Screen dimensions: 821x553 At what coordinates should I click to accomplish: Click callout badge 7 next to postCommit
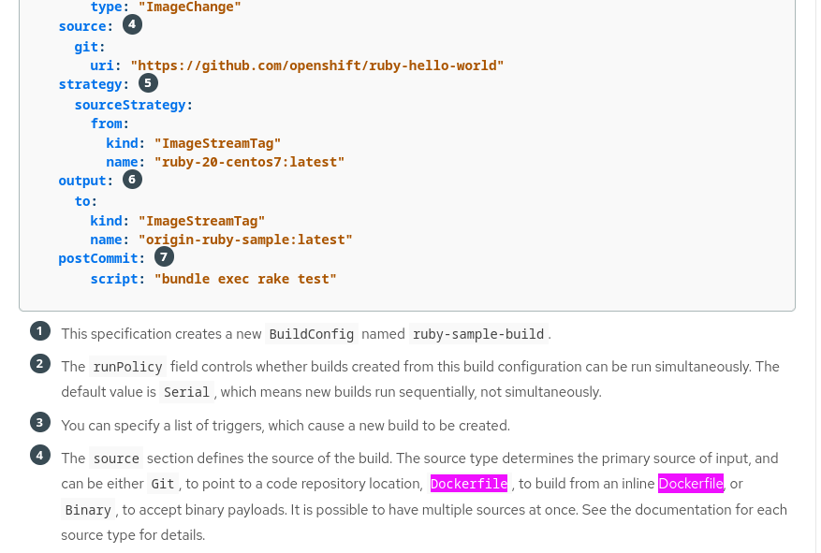click(164, 255)
